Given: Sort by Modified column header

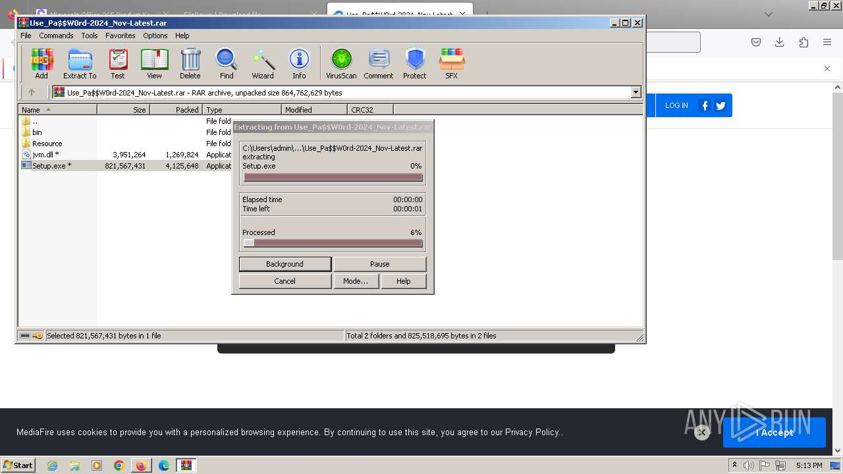Looking at the screenshot, I should click(x=314, y=110).
